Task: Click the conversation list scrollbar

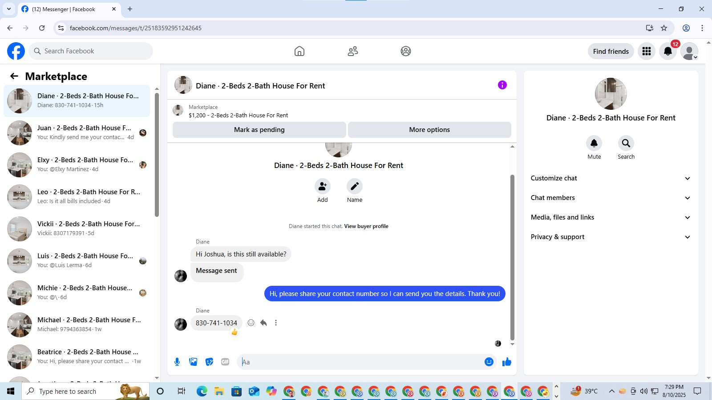Action: pyautogui.click(x=157, y=155)
